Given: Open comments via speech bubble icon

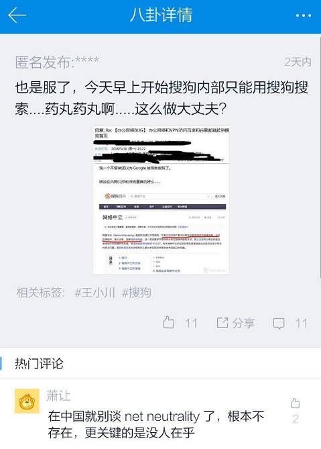Looking at the screenshot, I should [x=278, y=323].
